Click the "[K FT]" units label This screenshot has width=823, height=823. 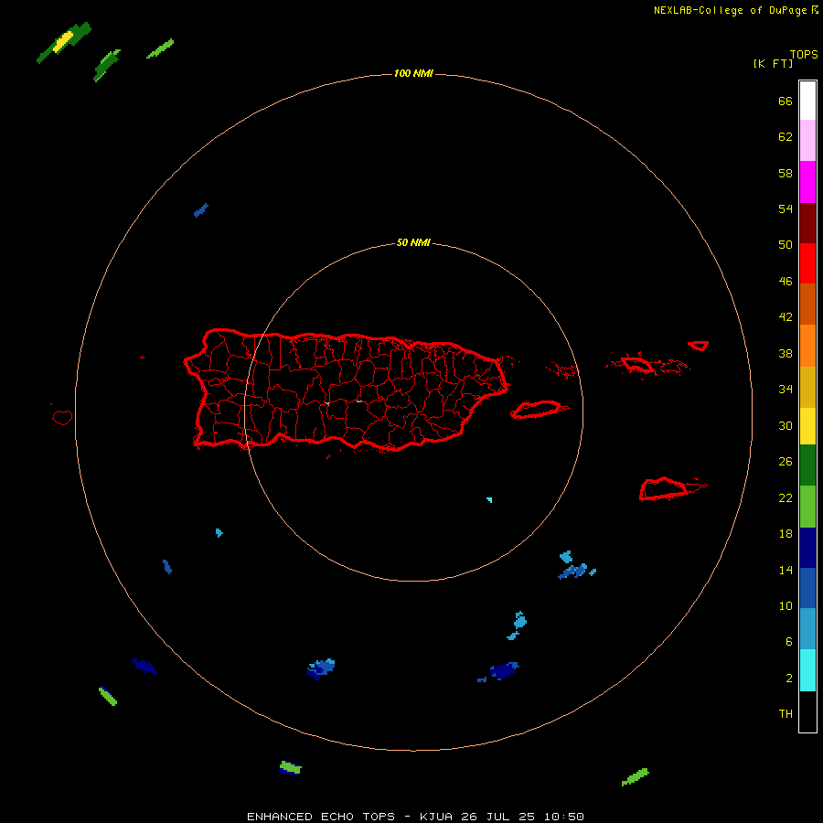pos(773,63)
